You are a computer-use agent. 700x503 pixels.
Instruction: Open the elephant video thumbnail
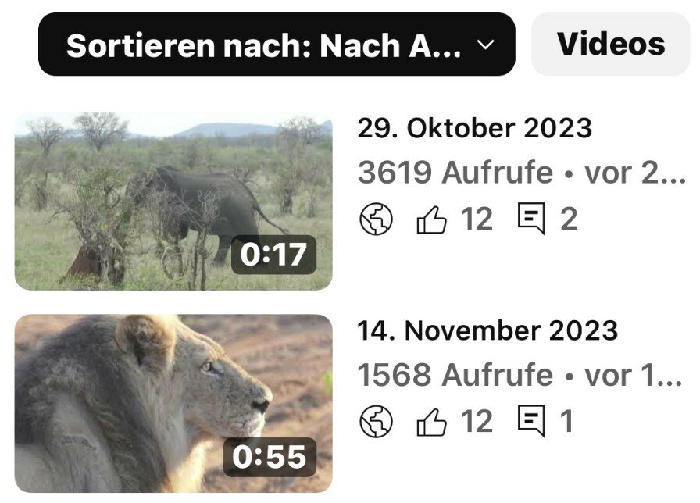(x=173, y=202)
